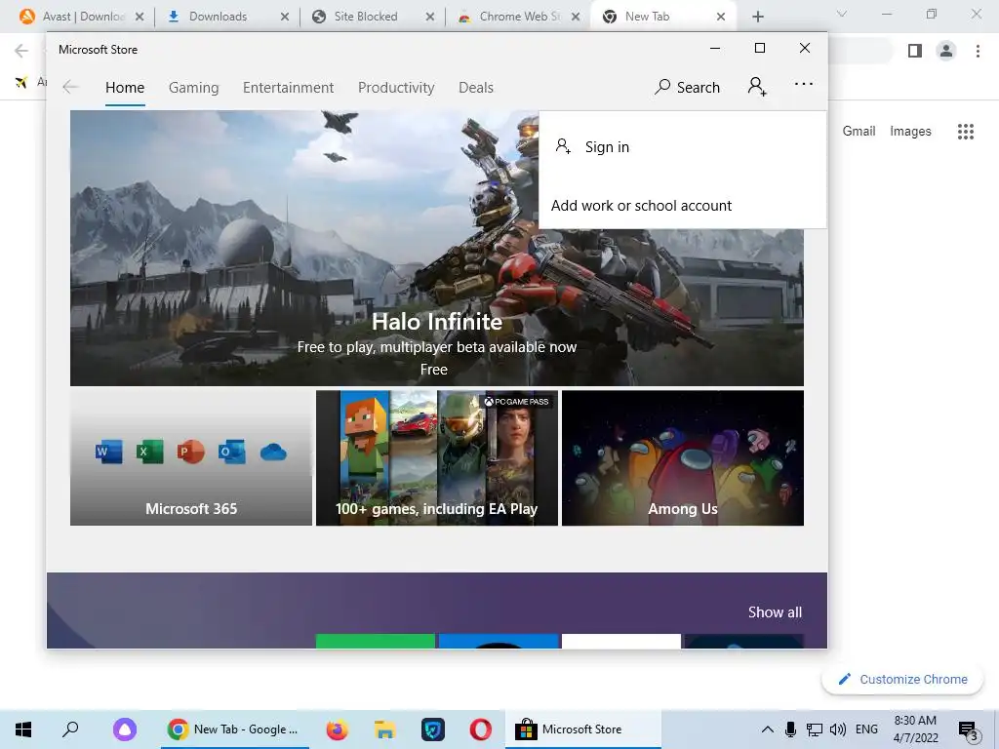Switch to Avast Download tab in Chrome
999x749 pixels.
(x=80, y=17)
